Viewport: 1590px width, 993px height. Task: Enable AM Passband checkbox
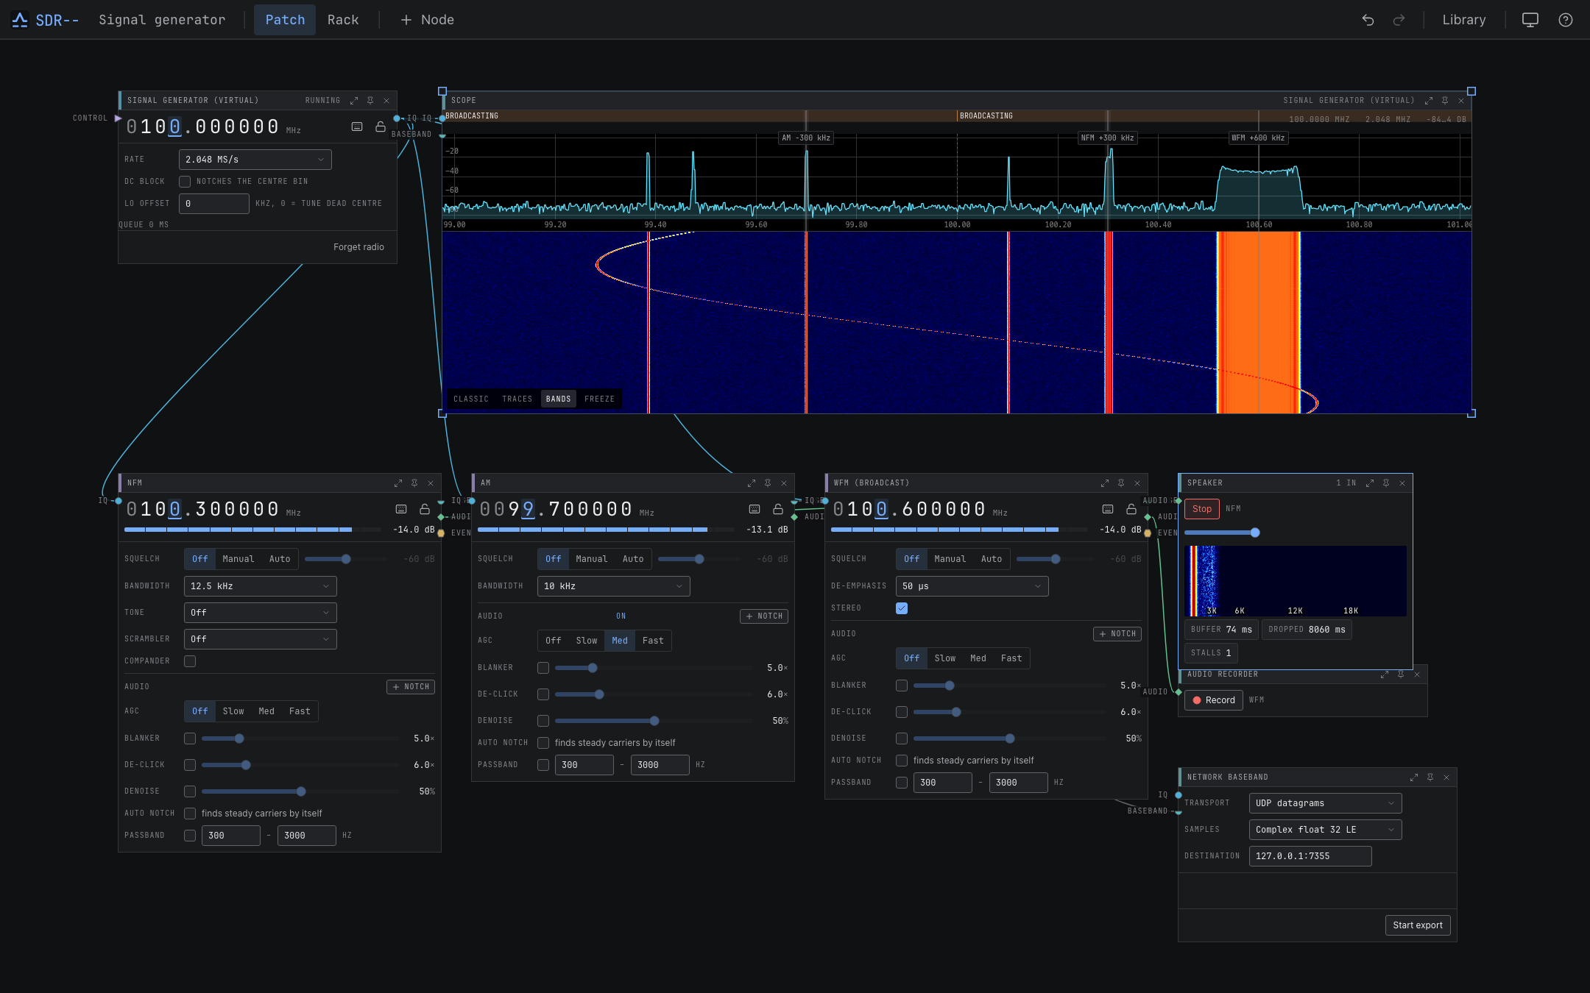coord(543,765)
